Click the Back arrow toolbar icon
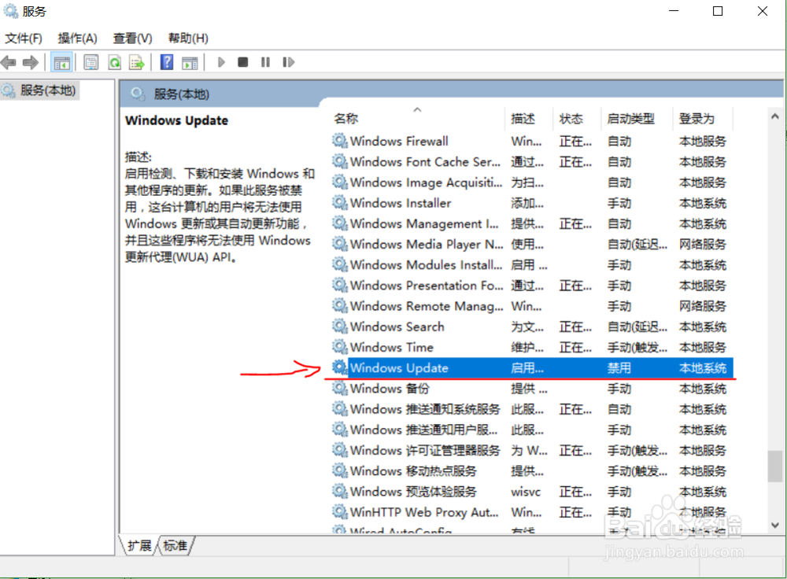The height and width of the screenshot is (579, 787). 9,62
